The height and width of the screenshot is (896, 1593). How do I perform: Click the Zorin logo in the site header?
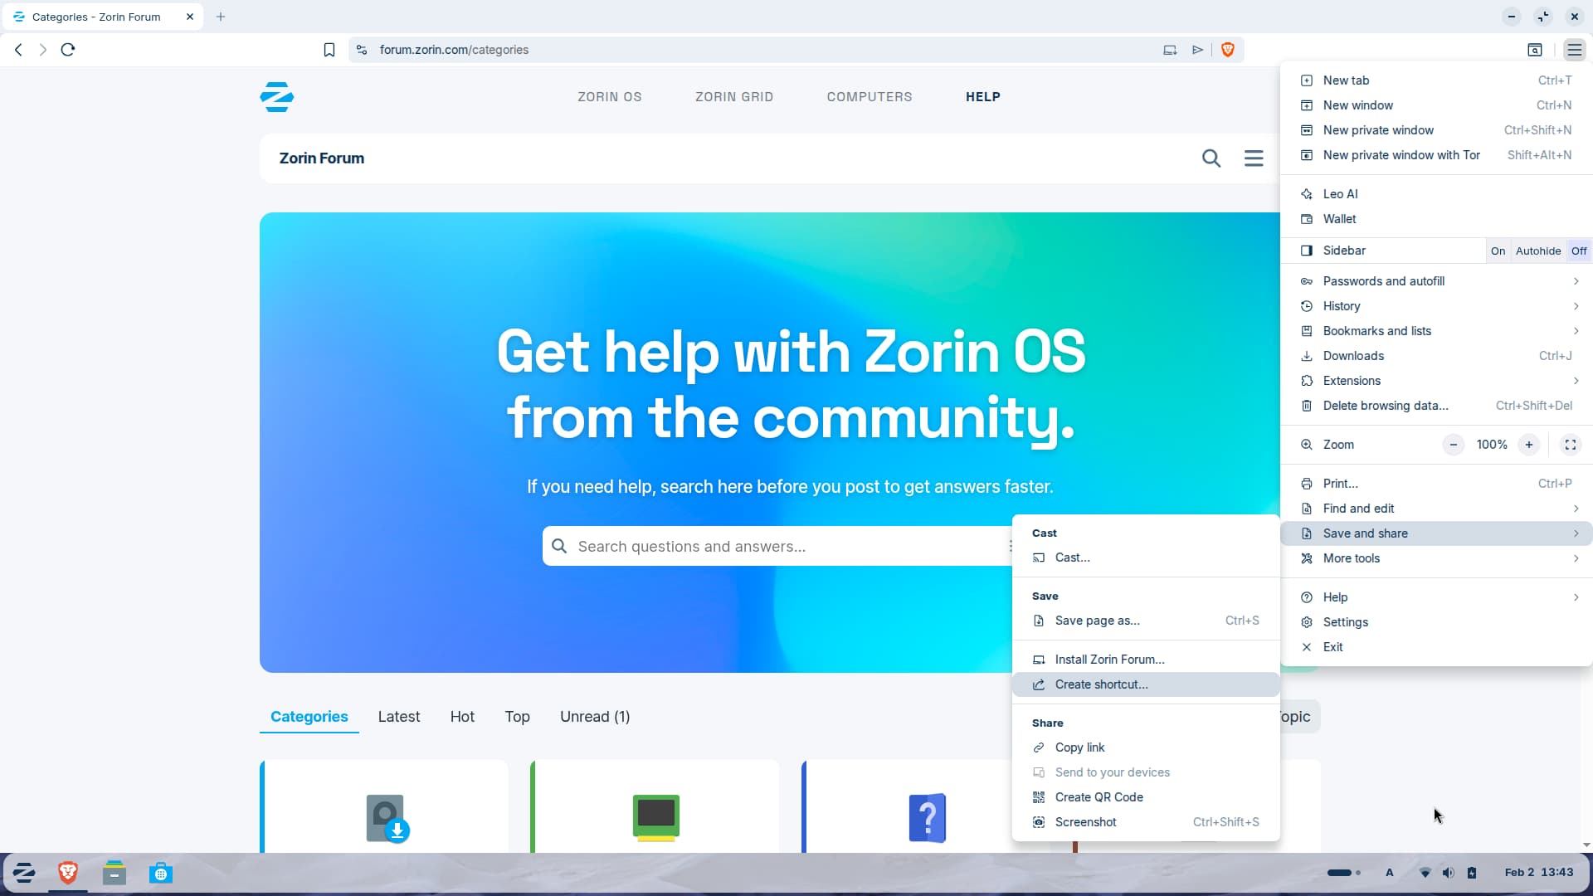click(x=277, y=97)
